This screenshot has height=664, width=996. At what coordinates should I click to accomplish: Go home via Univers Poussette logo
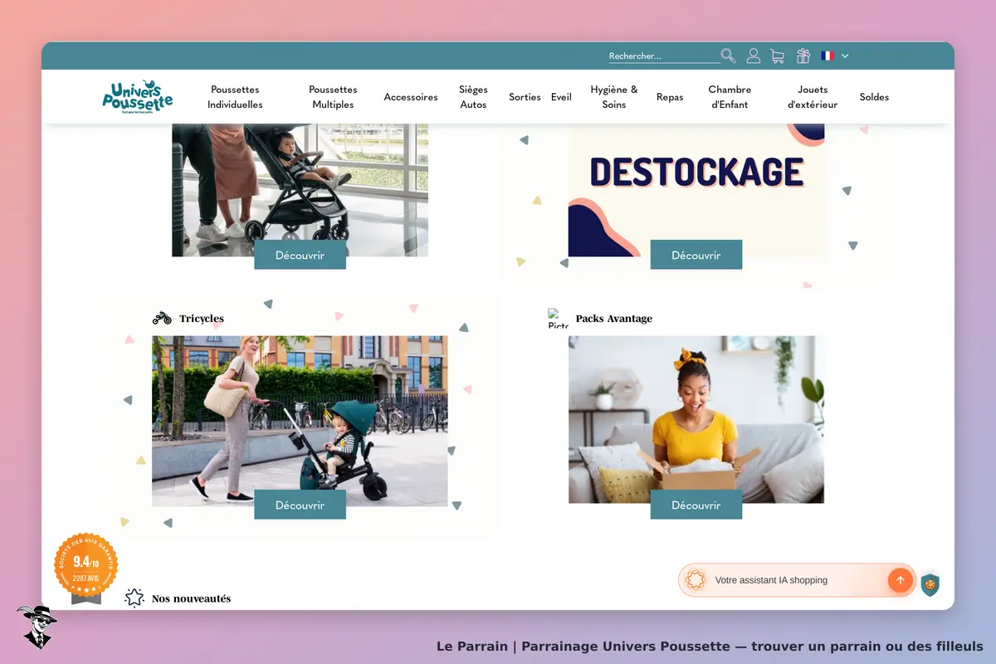coord(138,97)
